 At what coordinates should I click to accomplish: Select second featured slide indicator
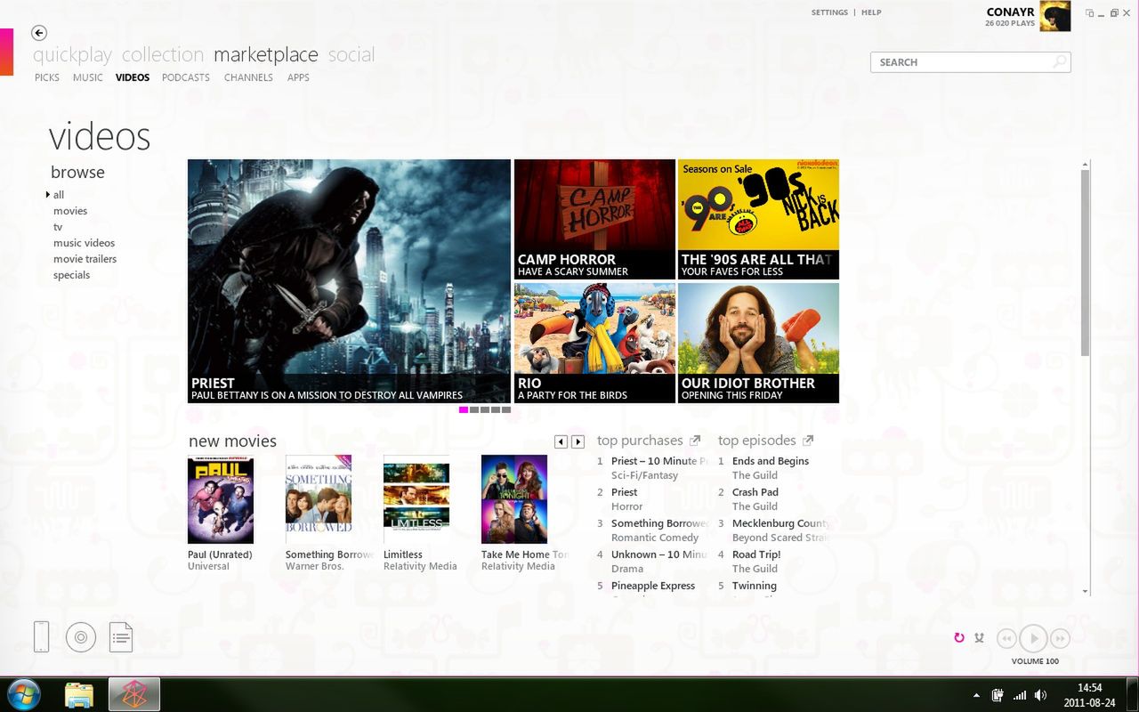[x=474, y=410]
